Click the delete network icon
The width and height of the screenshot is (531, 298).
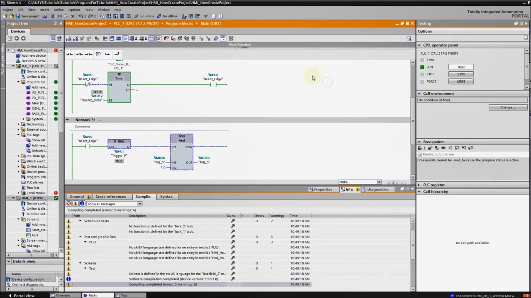(x=76, y=38)
